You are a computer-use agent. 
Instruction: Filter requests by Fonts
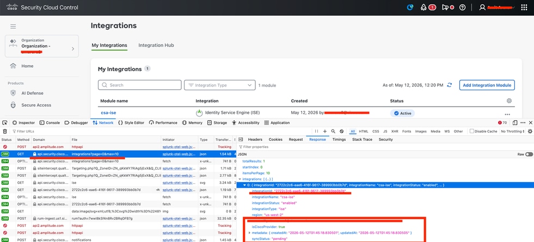pyautogui.click(x=407, y=131)
